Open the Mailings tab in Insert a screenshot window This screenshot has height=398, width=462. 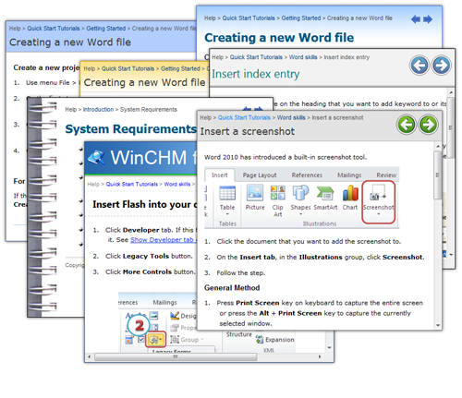pos(349,175)
